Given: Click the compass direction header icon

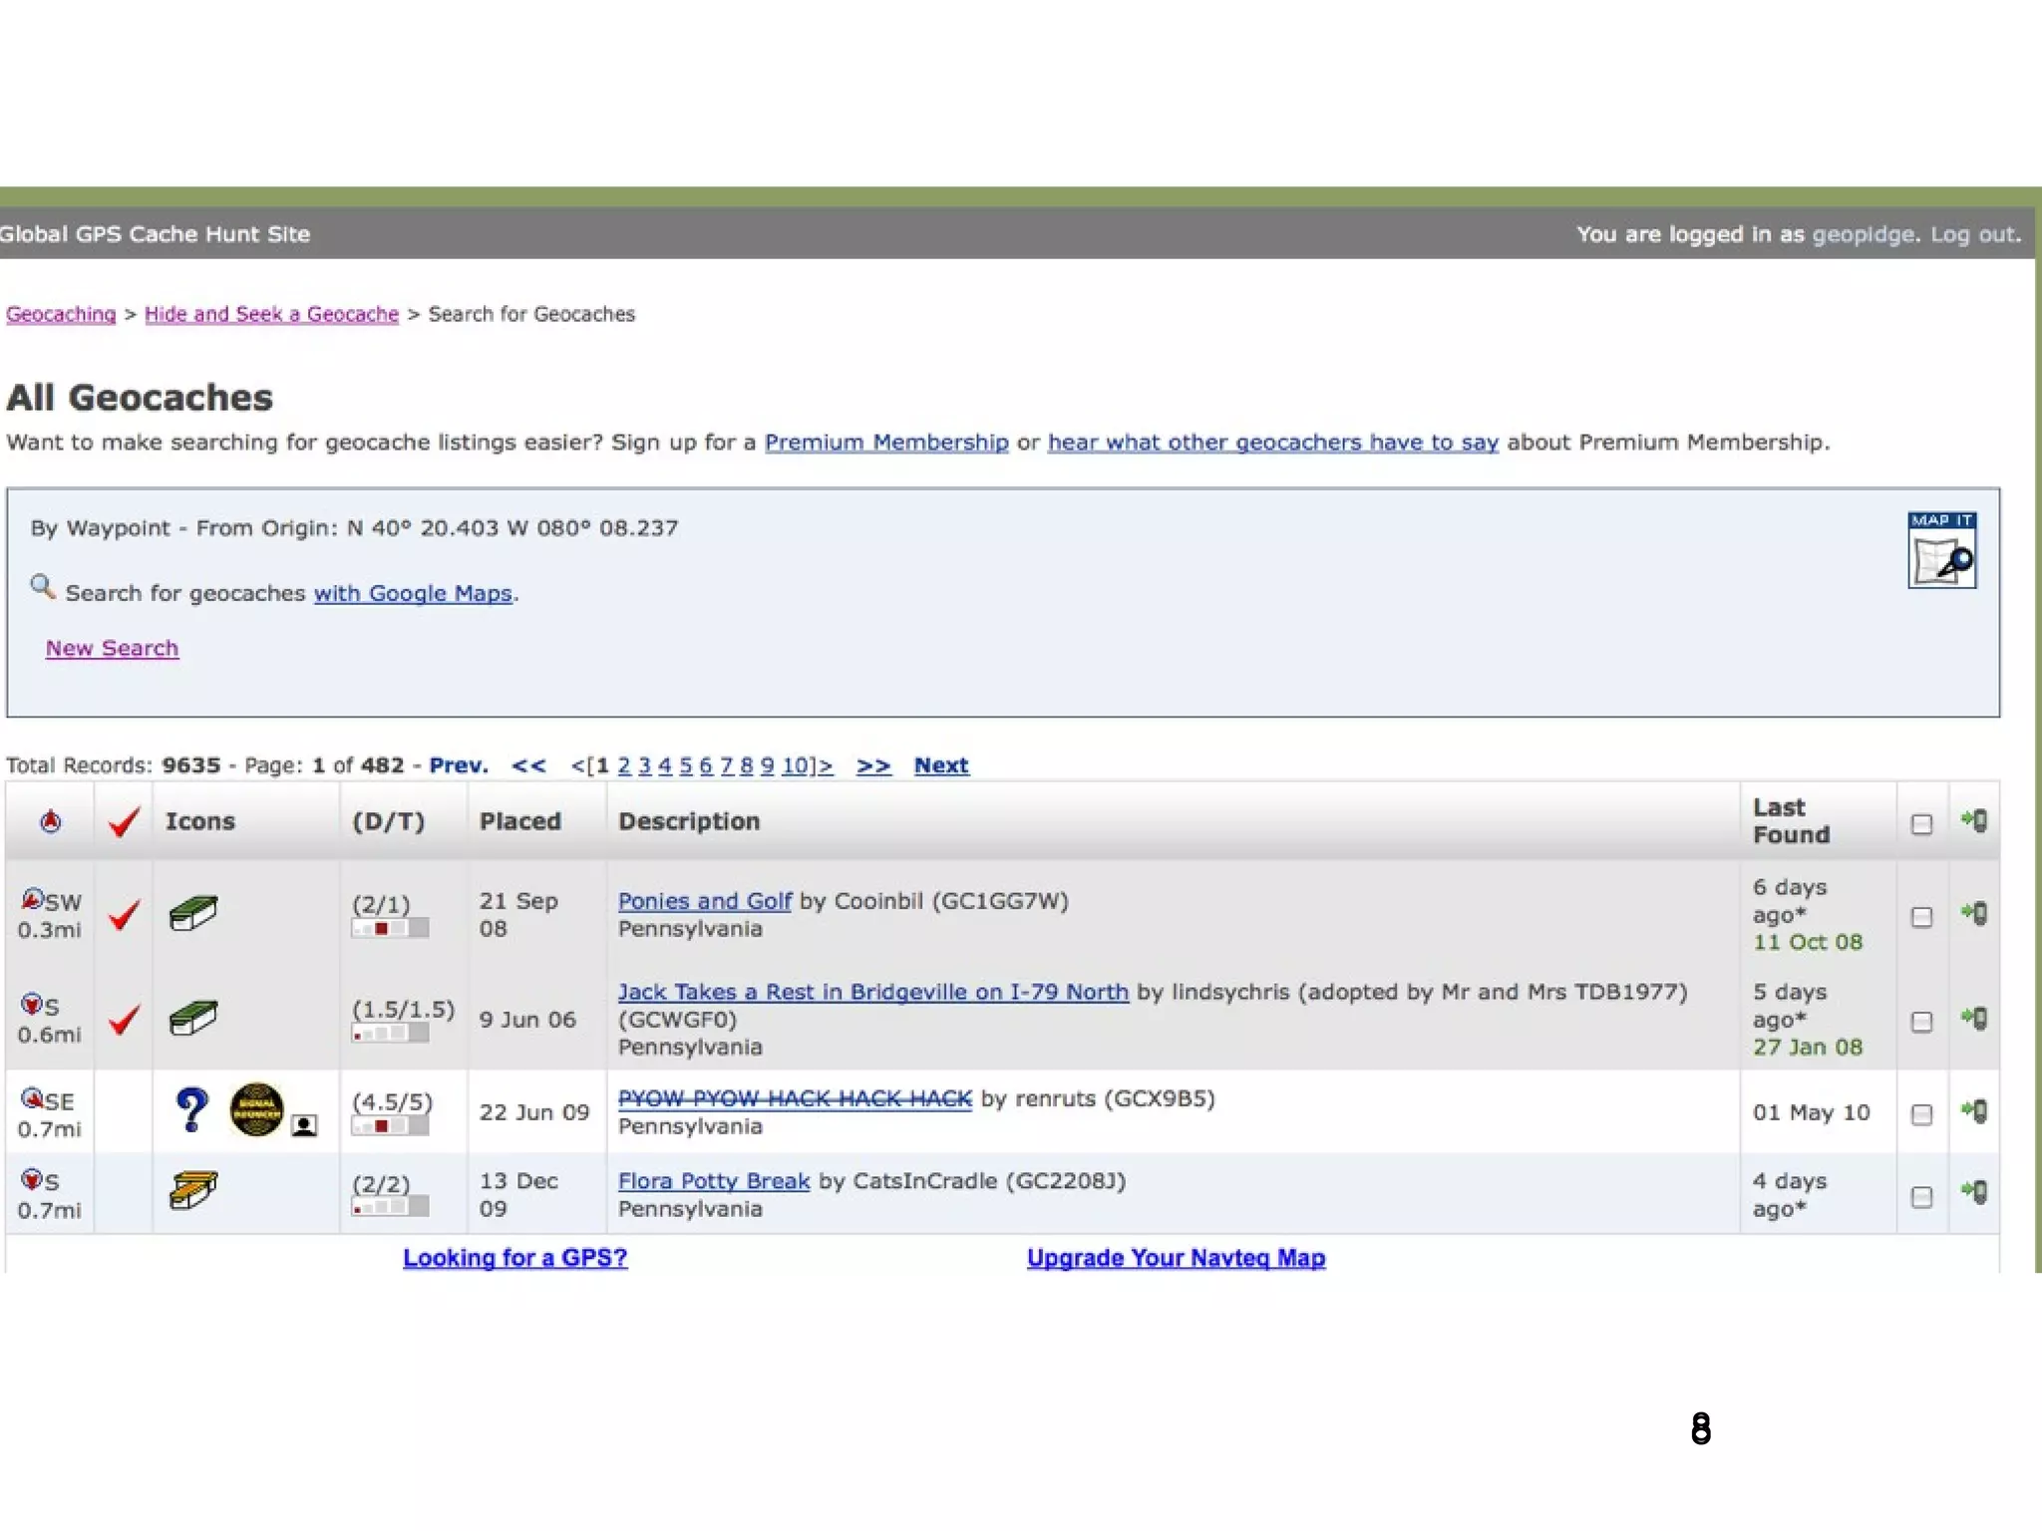Looking at the screenshot, I should click(x=50, y=821).
